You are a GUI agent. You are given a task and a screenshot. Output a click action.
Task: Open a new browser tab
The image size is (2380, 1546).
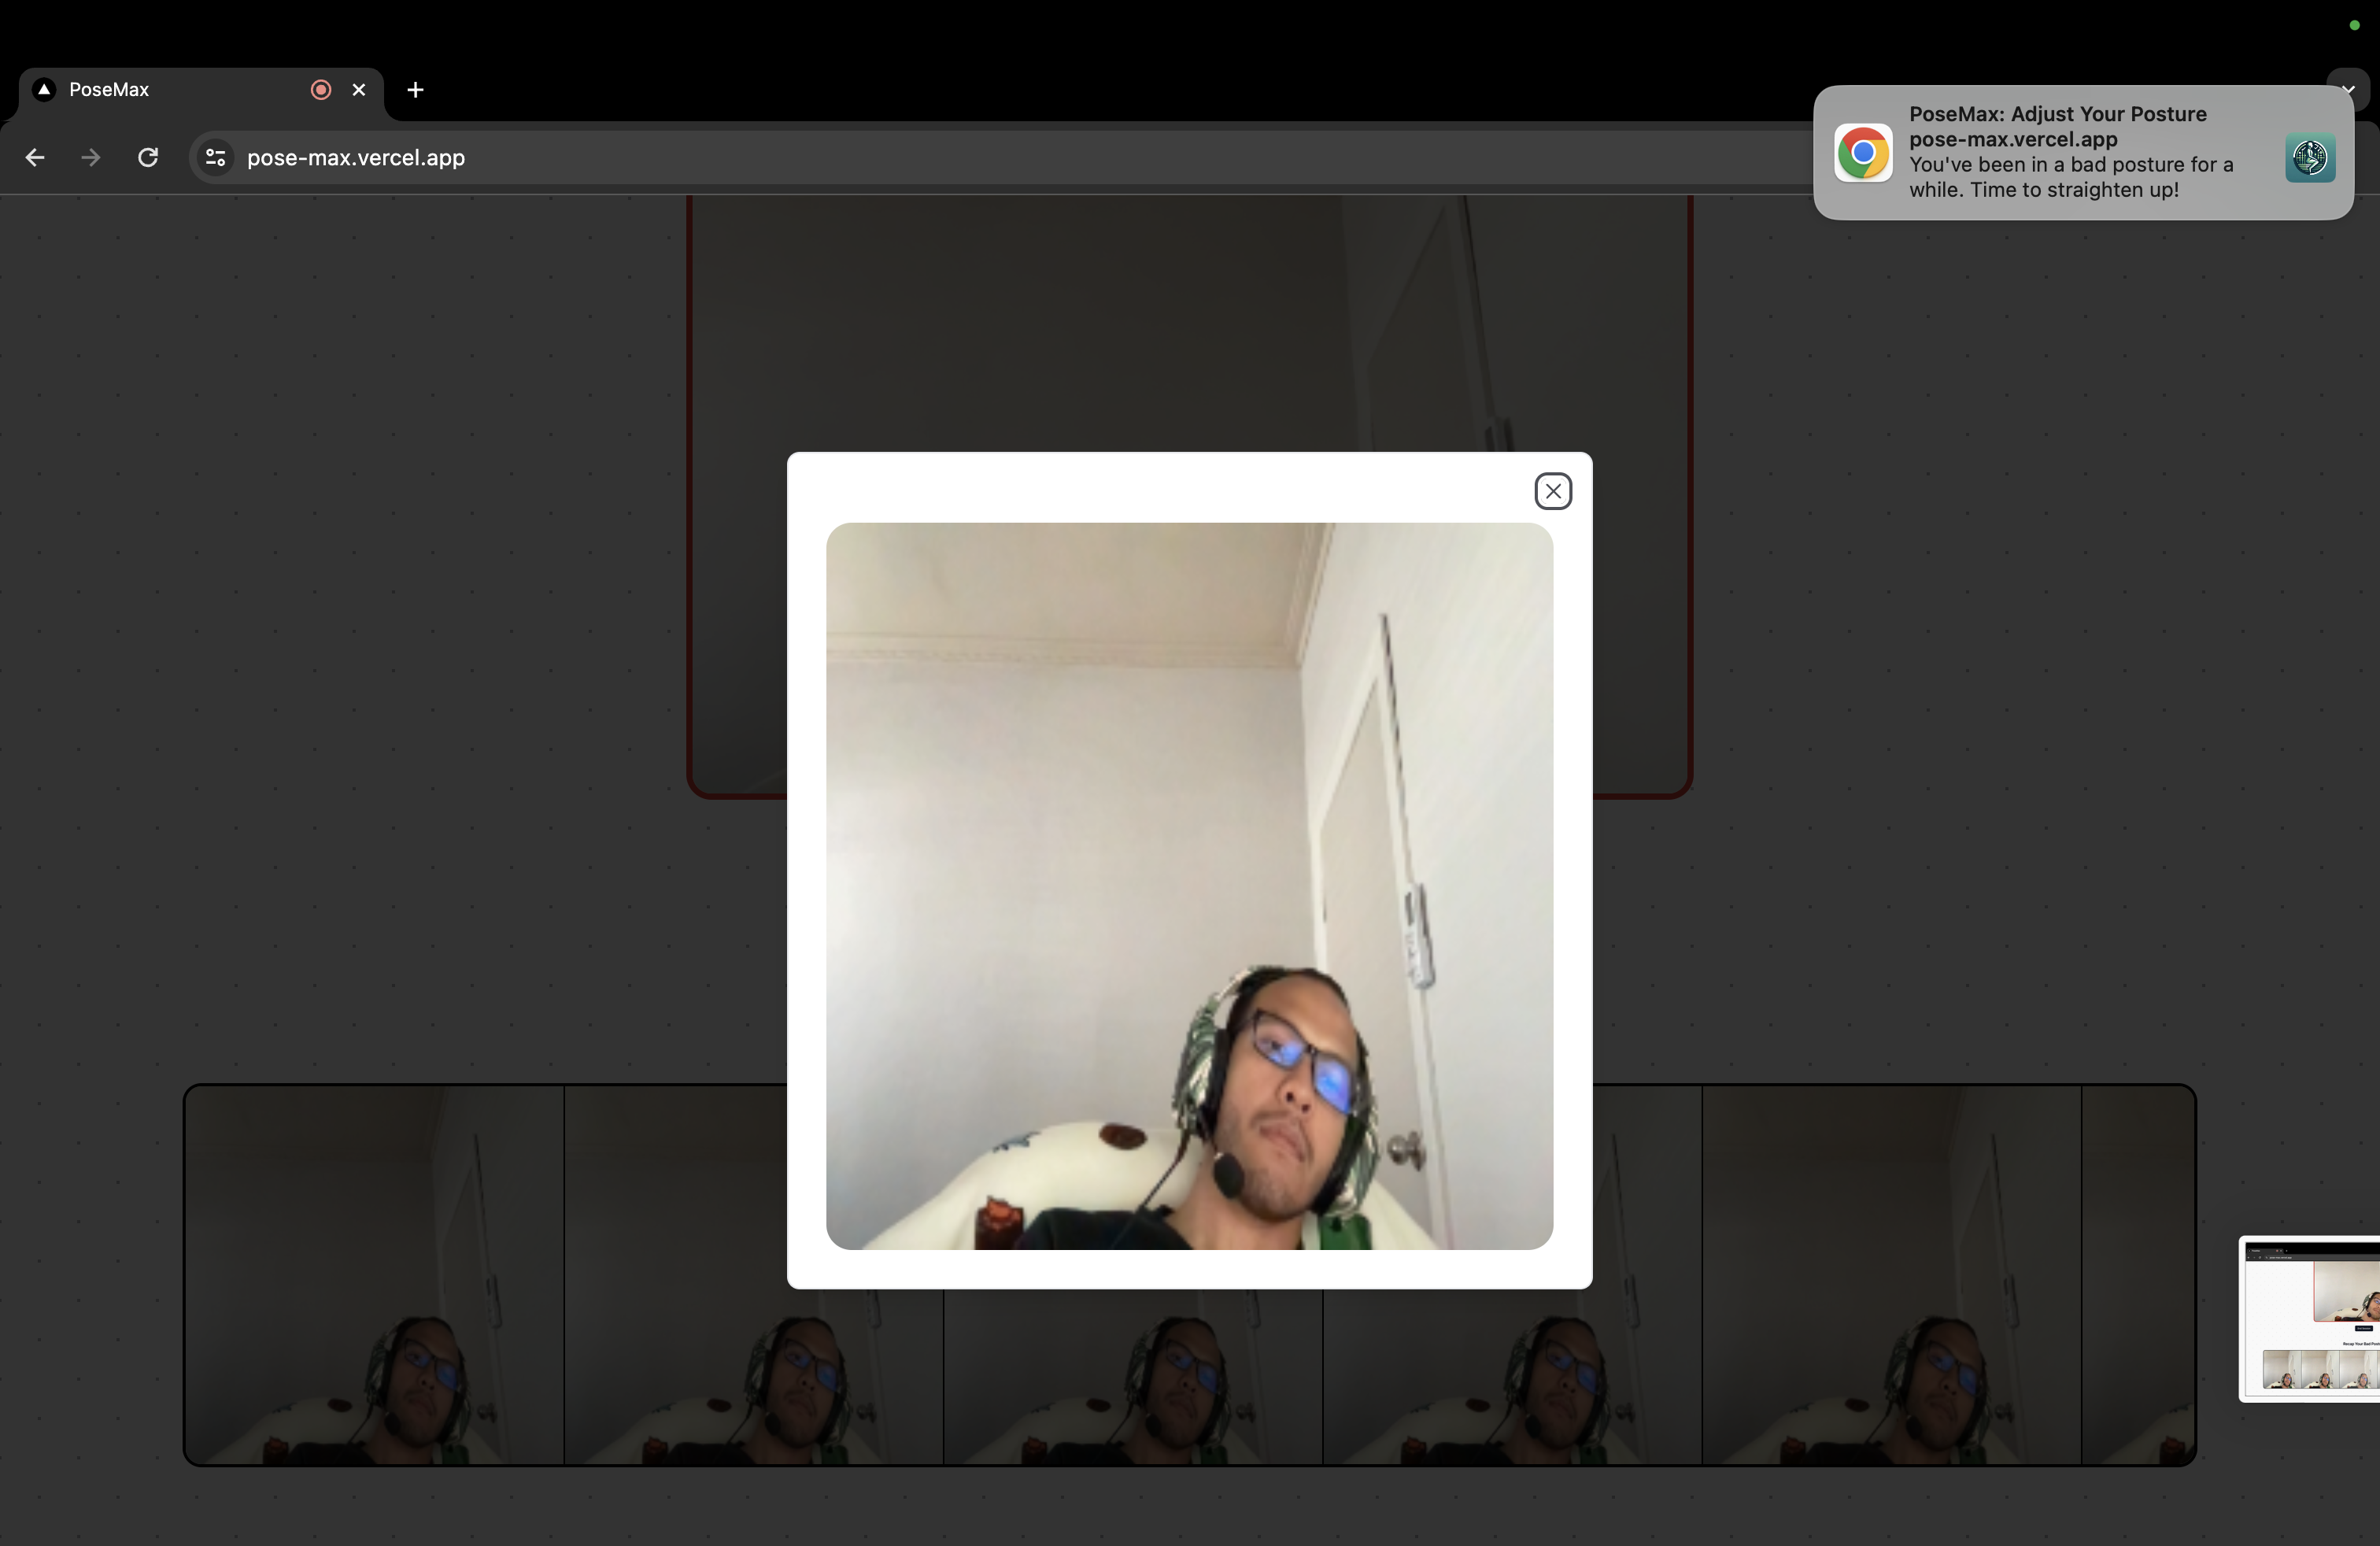(415, 90)
